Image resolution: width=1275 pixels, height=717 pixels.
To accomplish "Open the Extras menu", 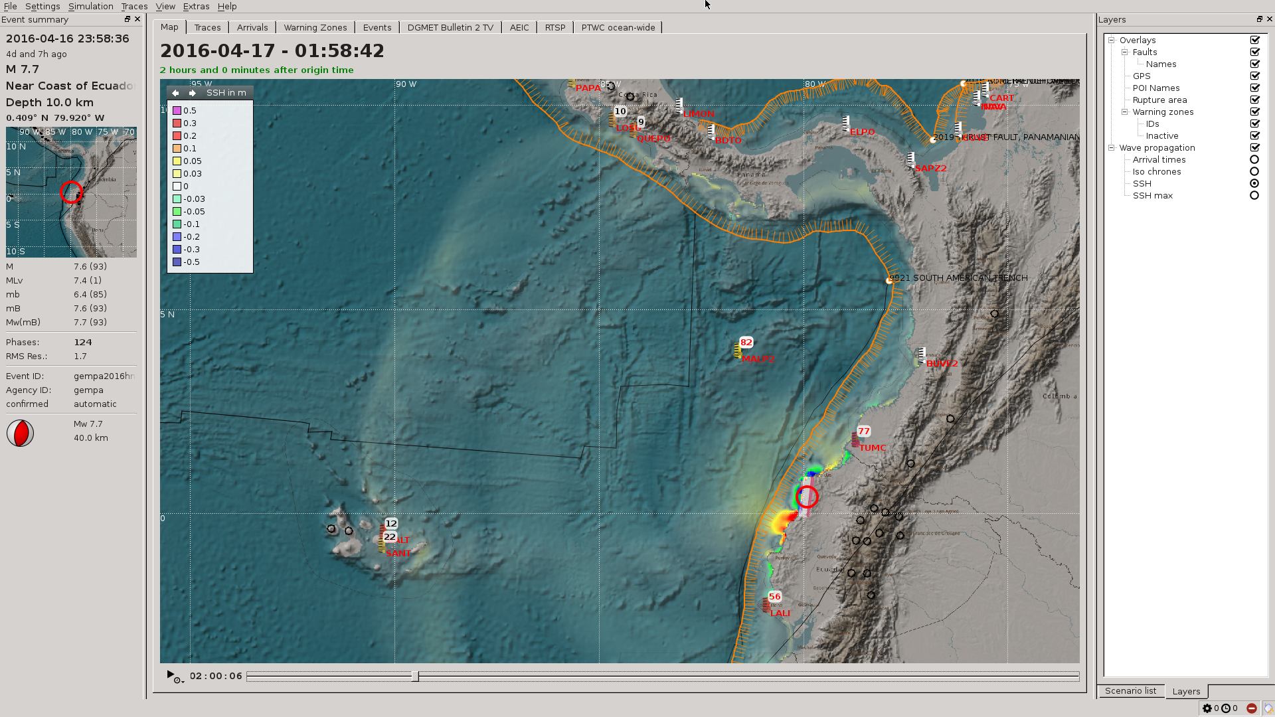I will click(196, 7).
